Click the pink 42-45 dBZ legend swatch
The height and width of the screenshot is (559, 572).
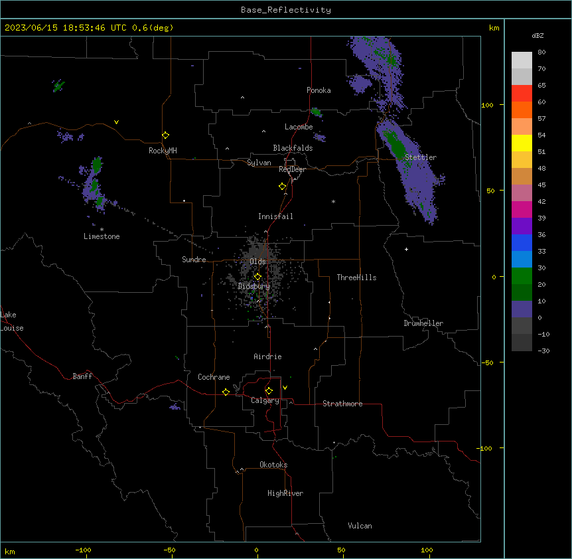pos(522,193)
